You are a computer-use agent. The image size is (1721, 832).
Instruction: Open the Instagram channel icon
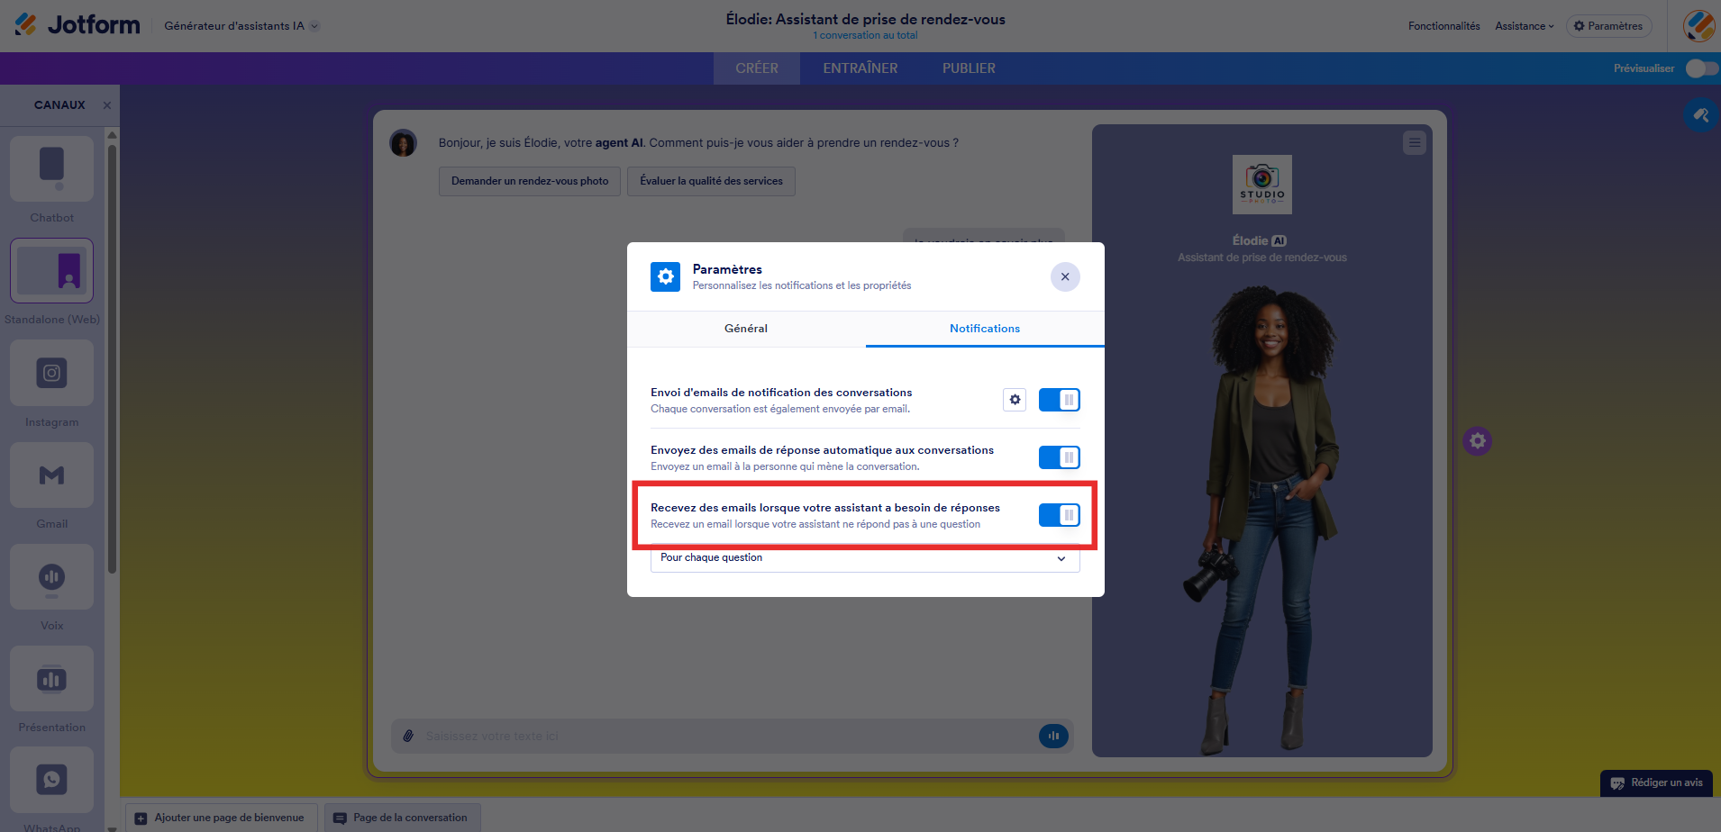51,373
